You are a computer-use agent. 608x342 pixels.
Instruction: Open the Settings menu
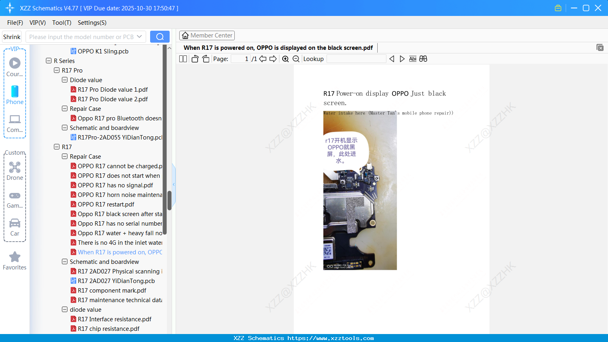click(92, 23)
